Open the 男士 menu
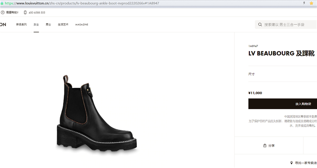Screen dimensions: 317x168 coord(48,24)
